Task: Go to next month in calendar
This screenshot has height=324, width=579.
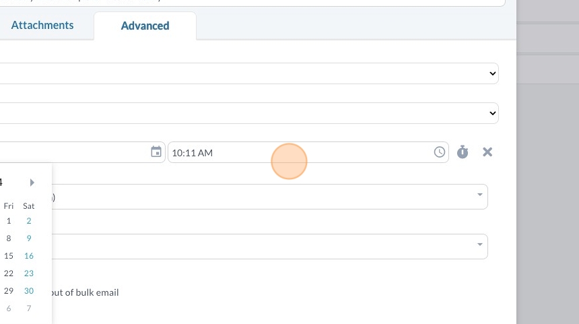Action: coord(32,183)
